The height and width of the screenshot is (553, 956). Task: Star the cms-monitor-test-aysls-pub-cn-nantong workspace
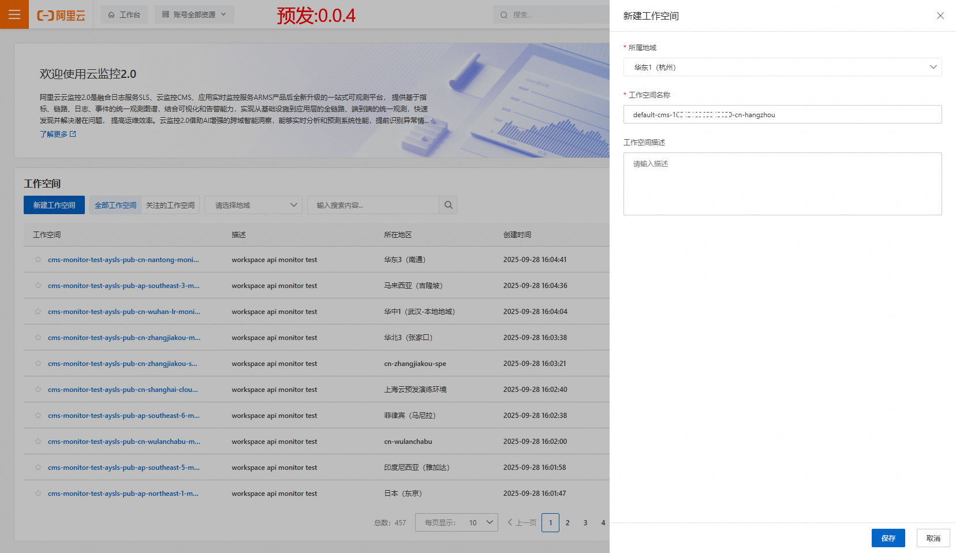(x=38, y=260)
